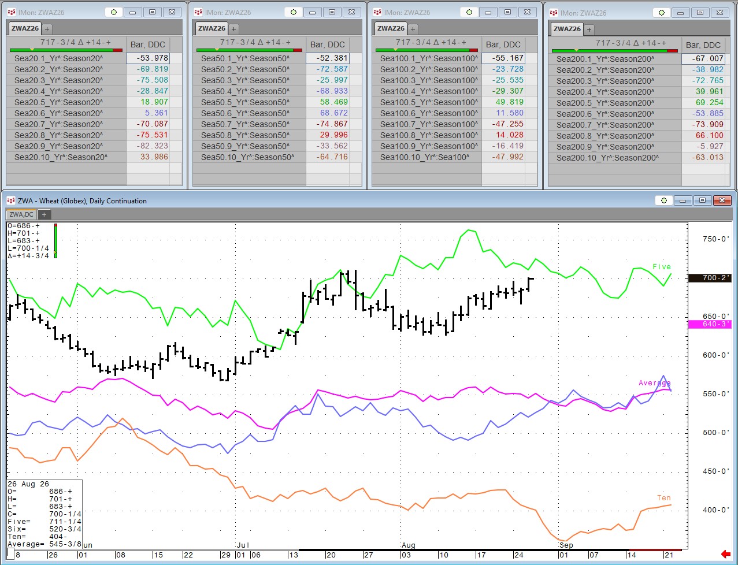The image size is (738, 565).
Task: Click the magenta 640-3 price label on the chart axis
Action: point(709,324)
